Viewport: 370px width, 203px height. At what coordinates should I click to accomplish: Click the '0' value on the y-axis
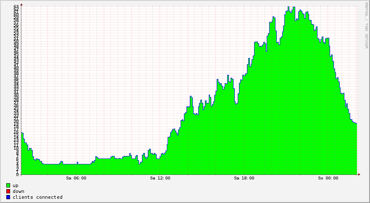click(17, 174)
